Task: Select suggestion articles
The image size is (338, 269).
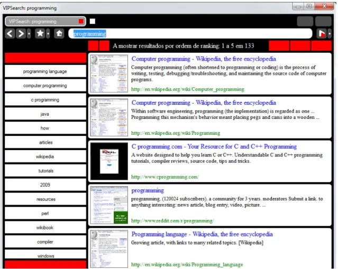Action: pos(45,142)
